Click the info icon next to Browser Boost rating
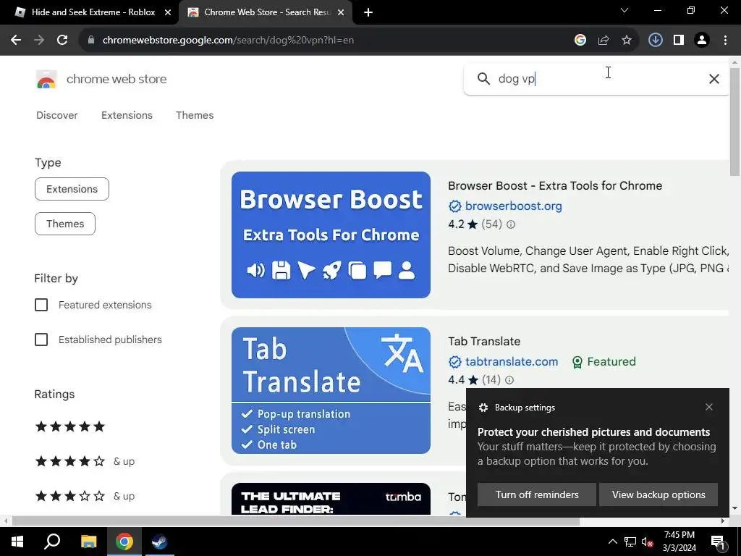Screen dimensions: 741x556 click(511, 224)
